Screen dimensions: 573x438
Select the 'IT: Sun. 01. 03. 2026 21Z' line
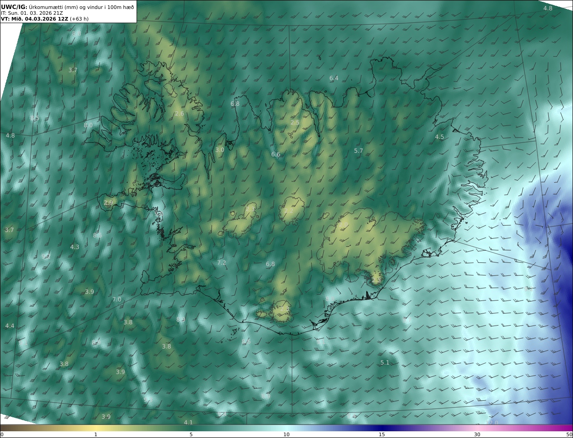pyautogui.click(x=32, y=13)
